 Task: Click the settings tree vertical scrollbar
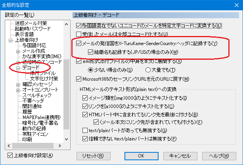[x=67, y=99]
